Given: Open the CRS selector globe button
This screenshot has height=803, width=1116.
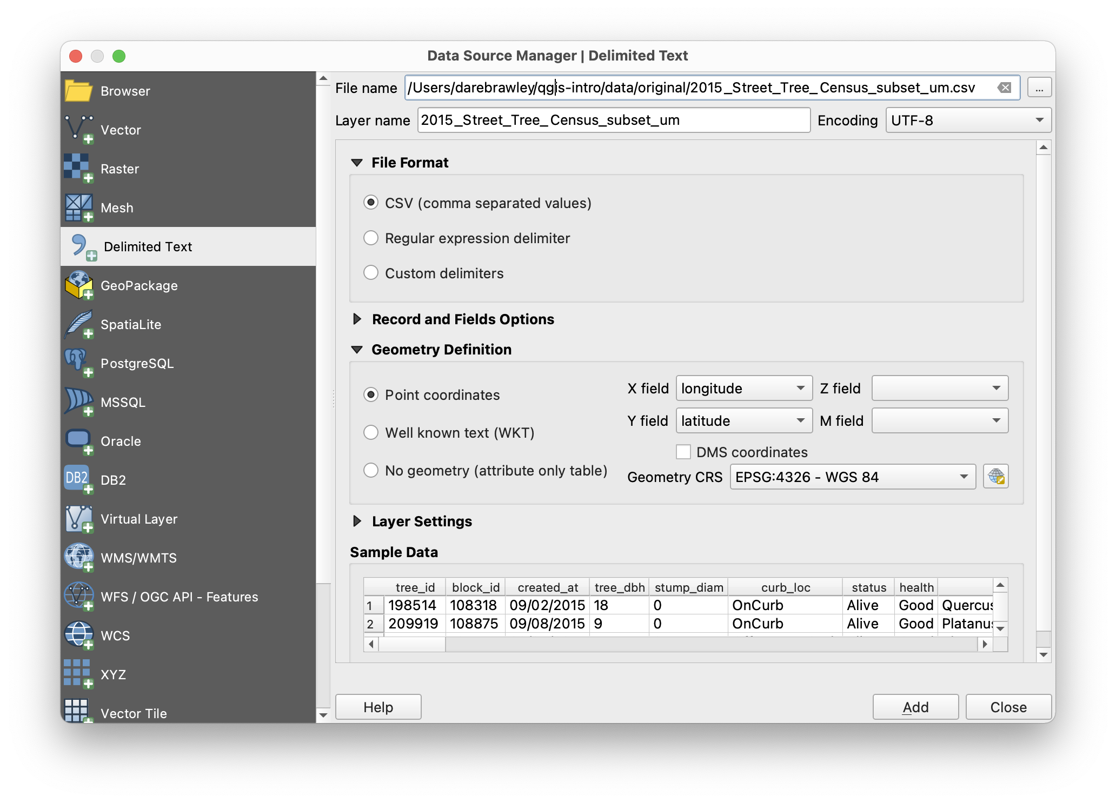Looking at the screenshot, I should tap(995, 477).
